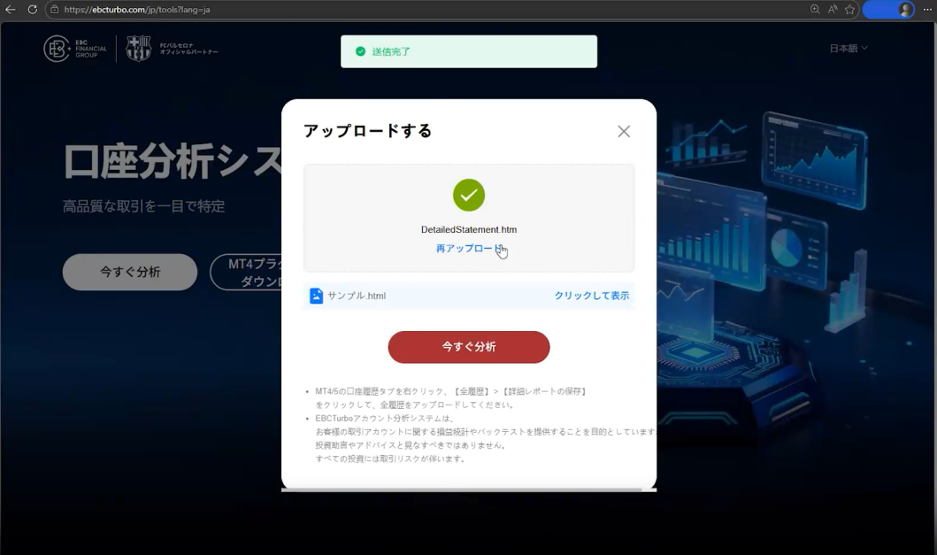Reload the page with the refresh icon

click(x=32, y=10)
